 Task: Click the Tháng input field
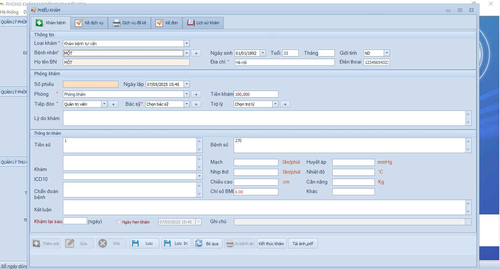pyautogui.click(x=326, y=53)
